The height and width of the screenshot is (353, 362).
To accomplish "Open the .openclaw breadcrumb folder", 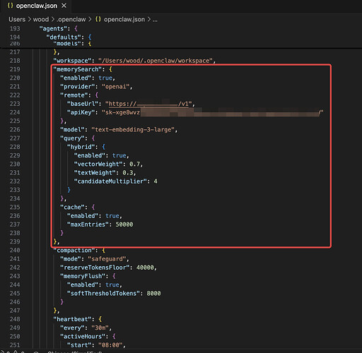I will 71,19.
